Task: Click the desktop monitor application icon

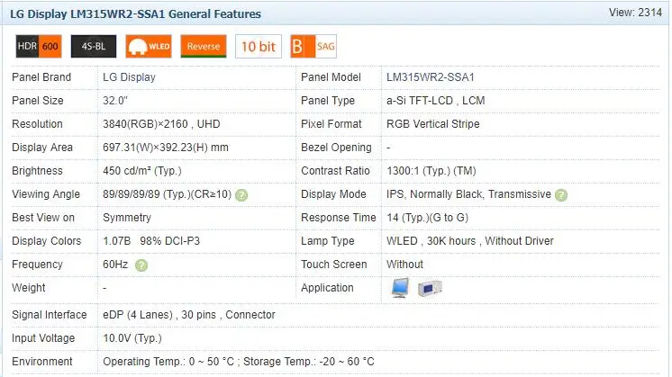Action: click(x=400, y=288)
